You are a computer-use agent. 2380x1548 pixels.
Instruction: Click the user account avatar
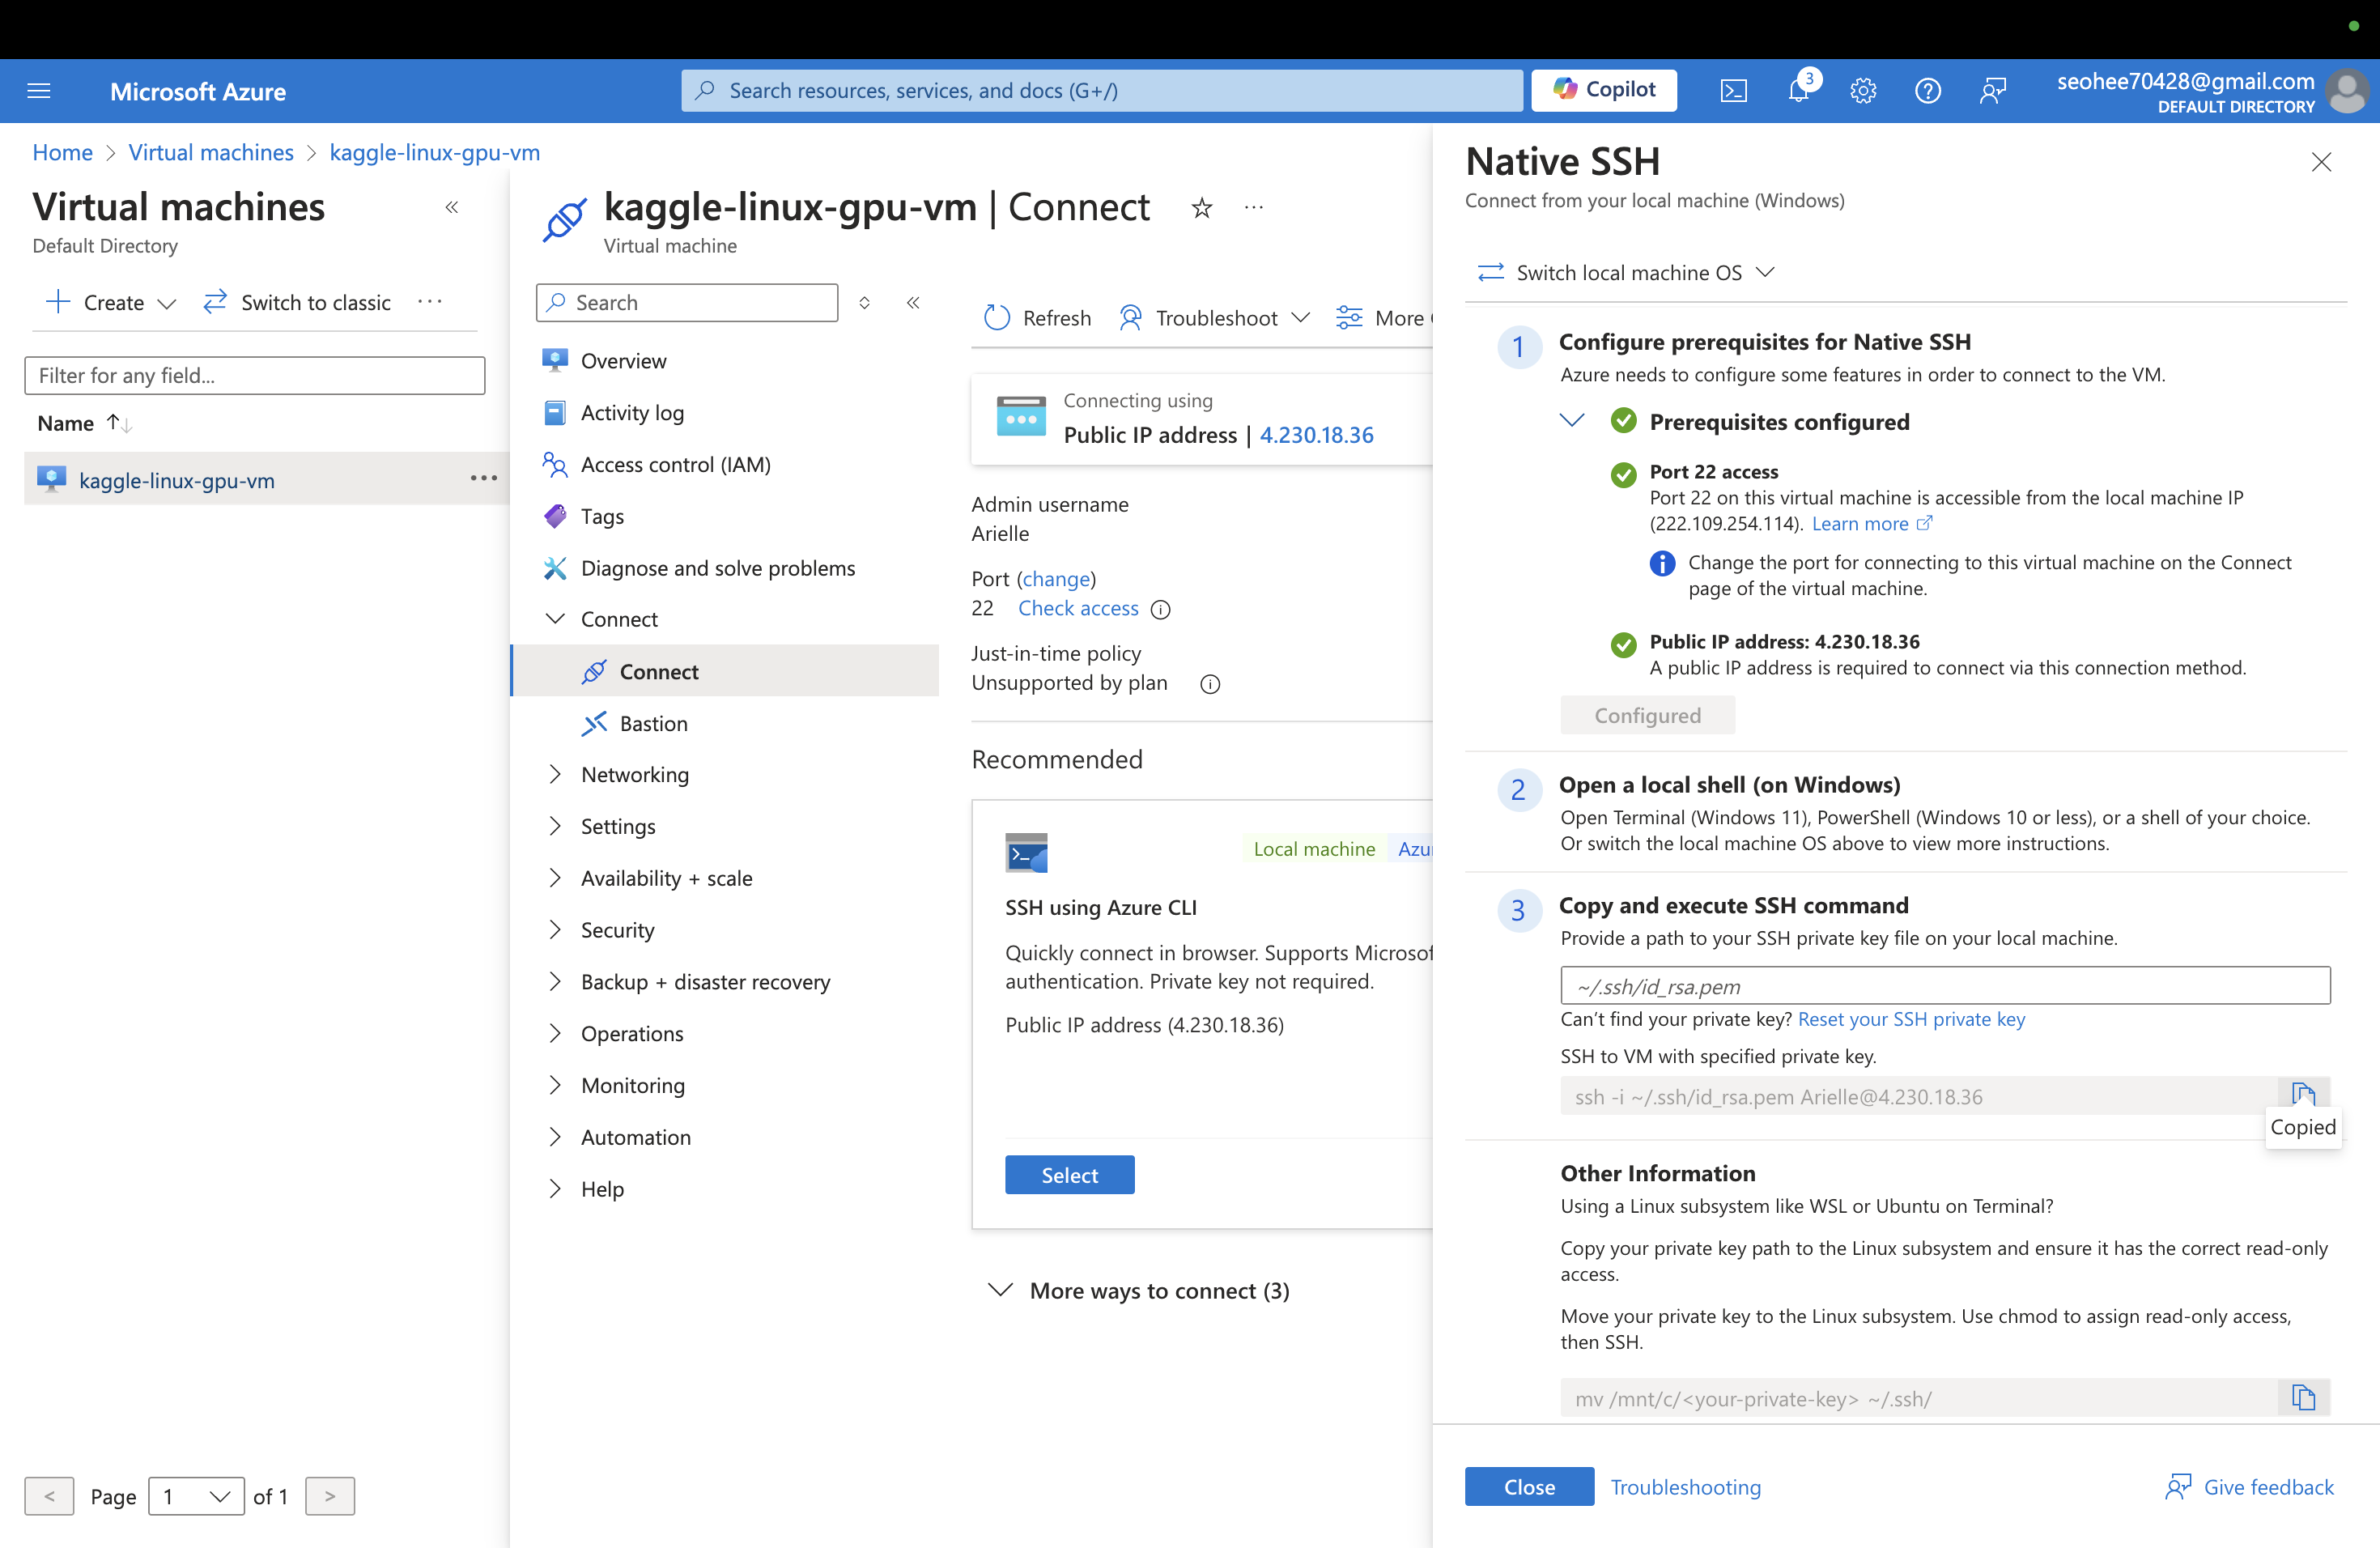[2346, 91]
